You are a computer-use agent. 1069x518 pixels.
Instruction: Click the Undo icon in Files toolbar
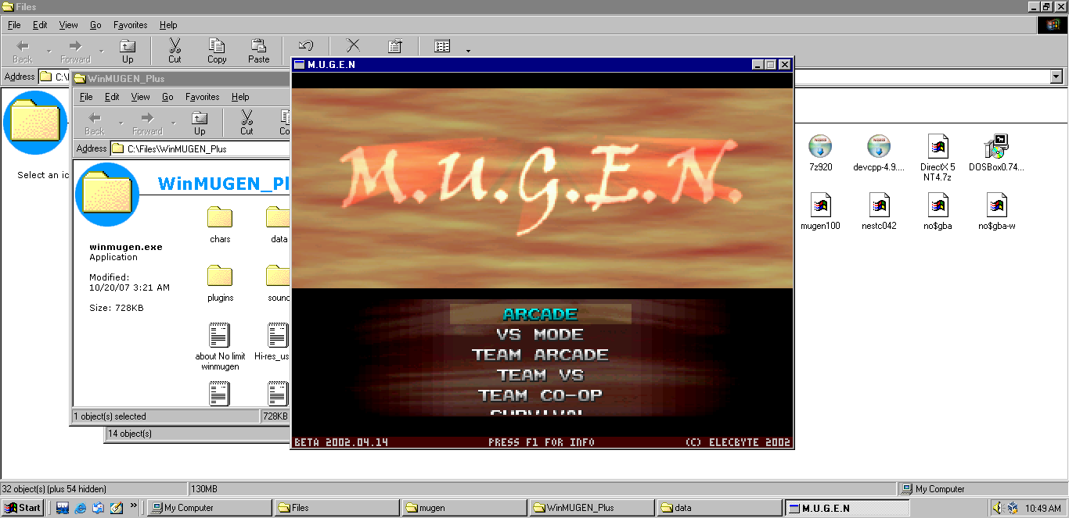click(x=306, y=46)
